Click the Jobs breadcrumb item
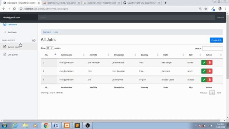This screenshot has width=229, height=129. pos(57,32)
